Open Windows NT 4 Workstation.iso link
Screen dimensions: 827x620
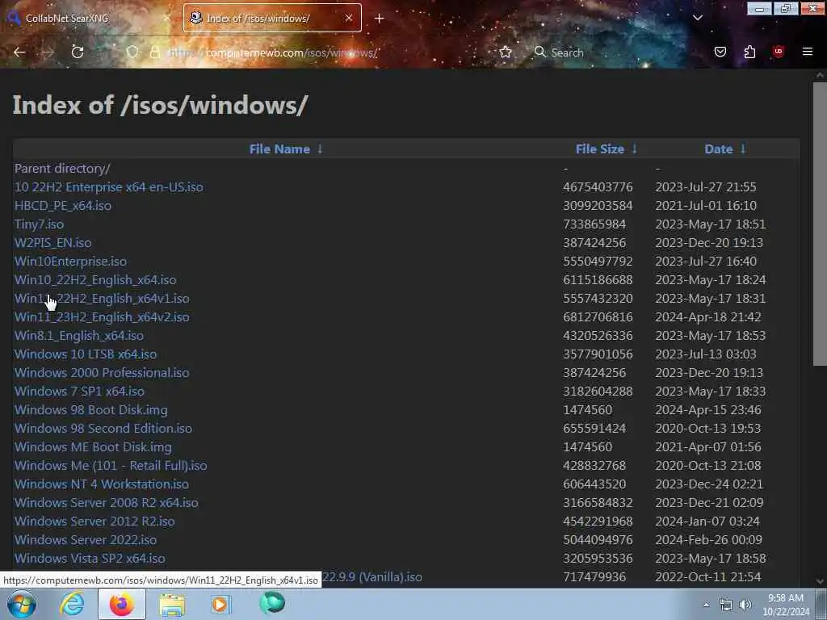[101, 484]
